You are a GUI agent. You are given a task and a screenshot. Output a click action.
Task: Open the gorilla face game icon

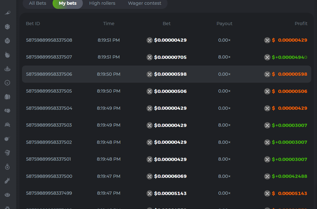pos(8,41)
